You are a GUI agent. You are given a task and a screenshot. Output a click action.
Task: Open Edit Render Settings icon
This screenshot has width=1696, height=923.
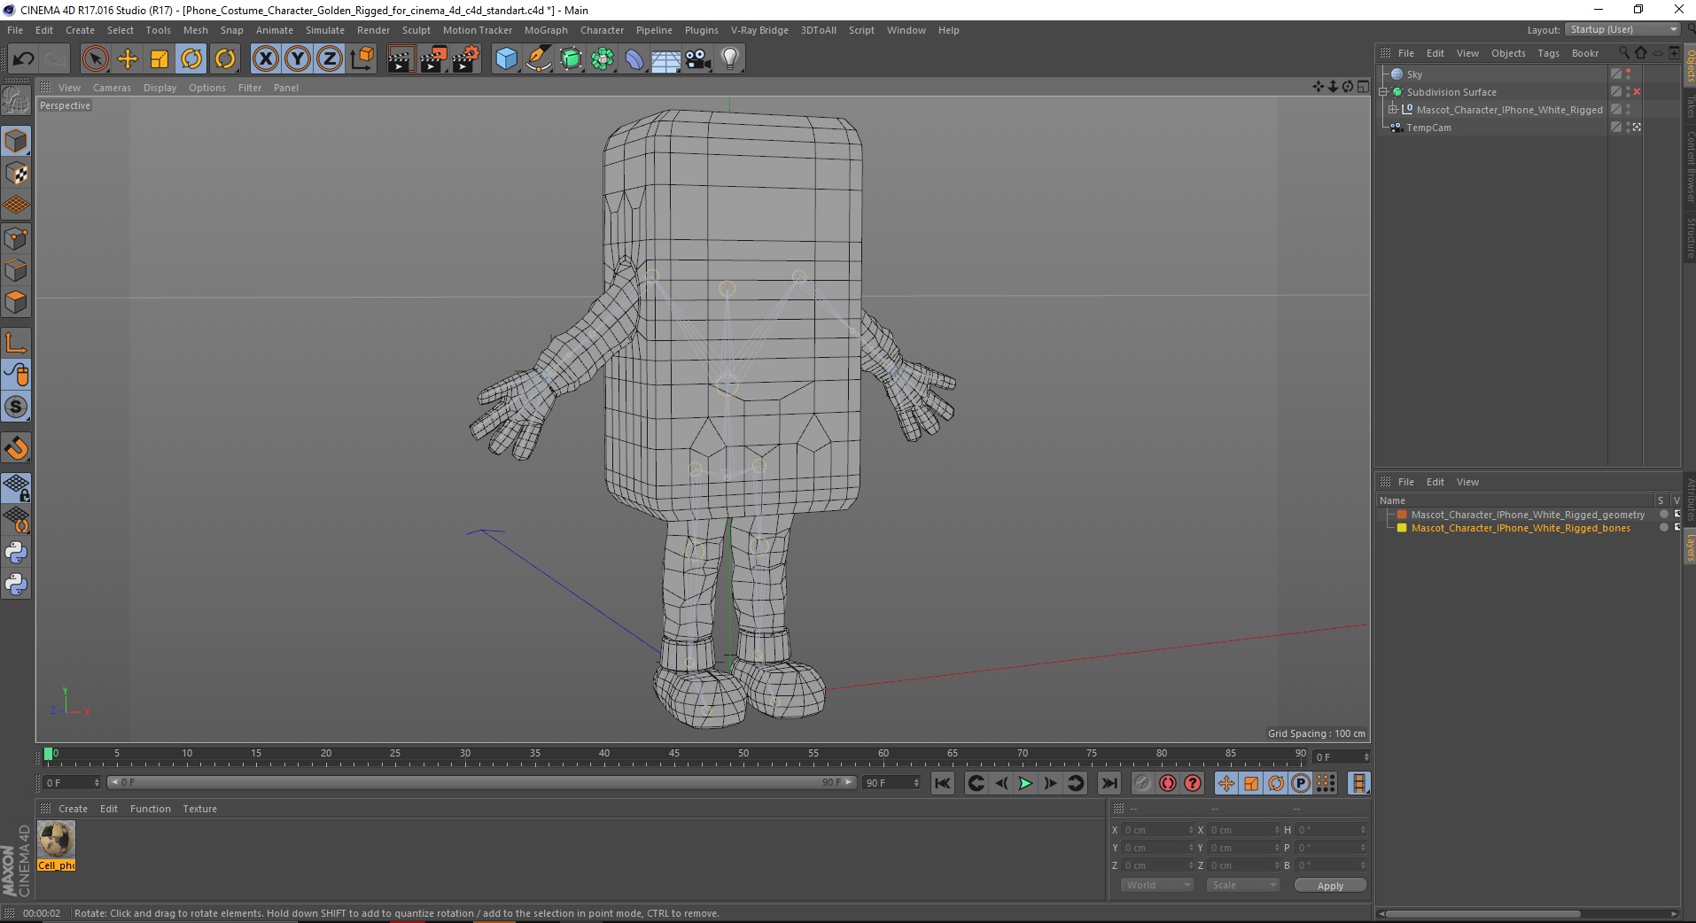point(466,59)
